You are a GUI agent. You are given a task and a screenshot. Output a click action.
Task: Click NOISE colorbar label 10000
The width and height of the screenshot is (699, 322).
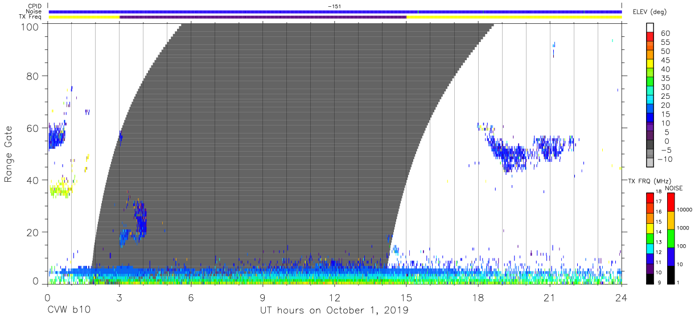click(x=684, y=209)
